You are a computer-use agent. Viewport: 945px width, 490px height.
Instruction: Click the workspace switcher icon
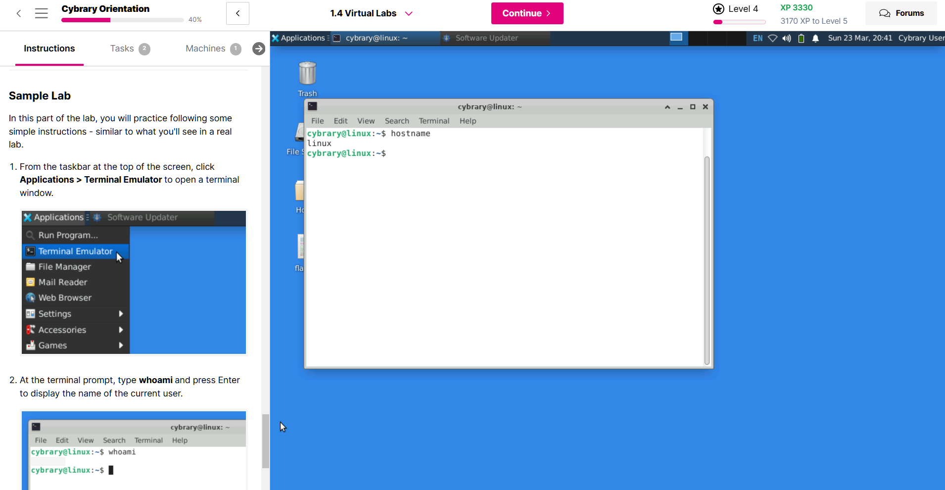click(x=676, y=38)
